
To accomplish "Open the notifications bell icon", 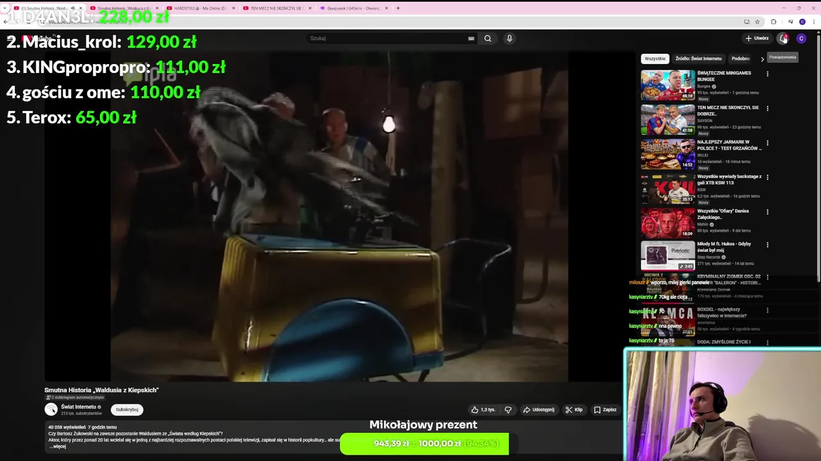I will pos(783,38).
